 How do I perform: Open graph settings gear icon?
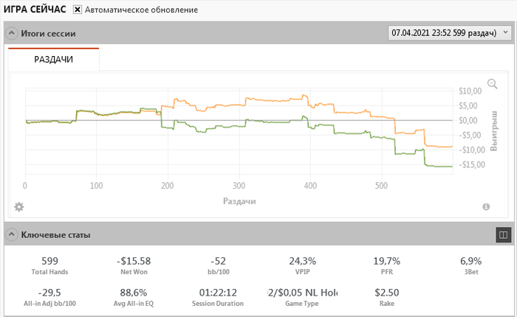pyautogui.click(x=19, y=206)
